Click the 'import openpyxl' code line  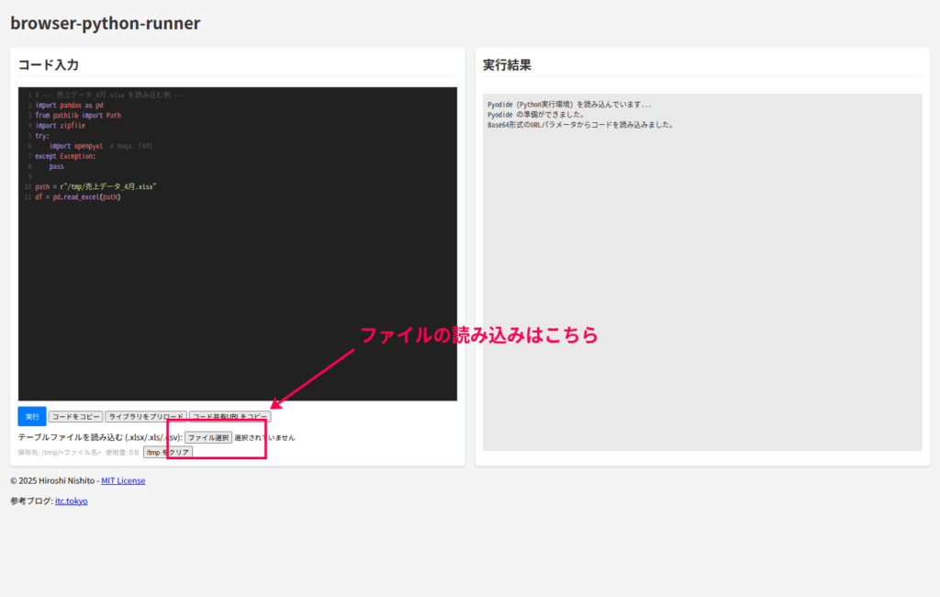tap(75, 146)
